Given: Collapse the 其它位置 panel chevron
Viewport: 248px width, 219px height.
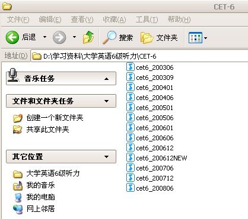Looking at the screenshot, I should [106, 157].
